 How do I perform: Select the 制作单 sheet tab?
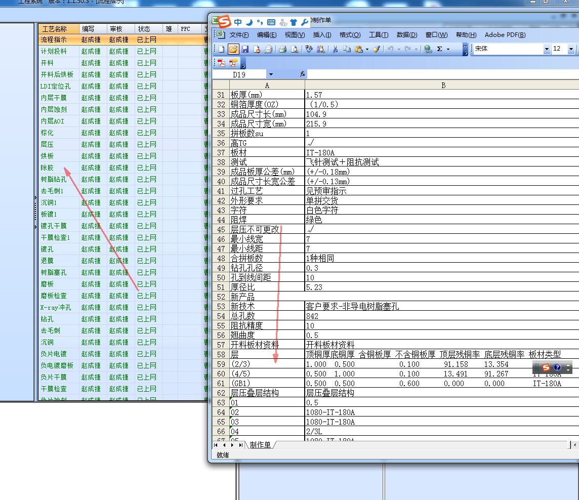tap(260, 445)
